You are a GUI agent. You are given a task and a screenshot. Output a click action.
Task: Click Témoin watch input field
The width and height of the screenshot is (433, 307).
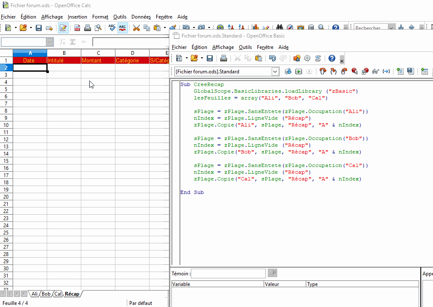click(x=228, y=274)
